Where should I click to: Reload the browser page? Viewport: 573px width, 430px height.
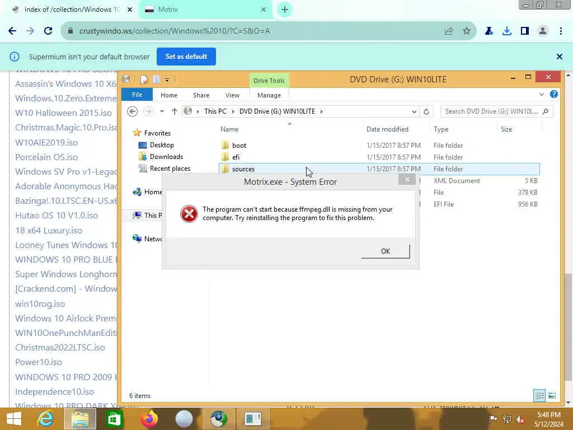[x=48, y=31]
